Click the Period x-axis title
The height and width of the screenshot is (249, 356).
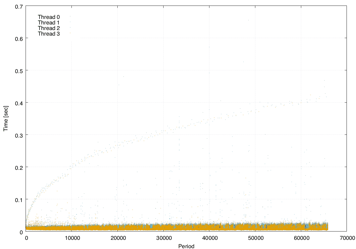pyautogui.click(x=186, y=246)
